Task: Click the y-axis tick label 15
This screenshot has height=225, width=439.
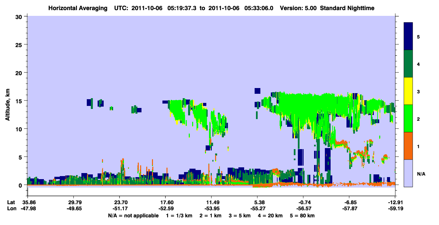Action: (x=20, y=101)
